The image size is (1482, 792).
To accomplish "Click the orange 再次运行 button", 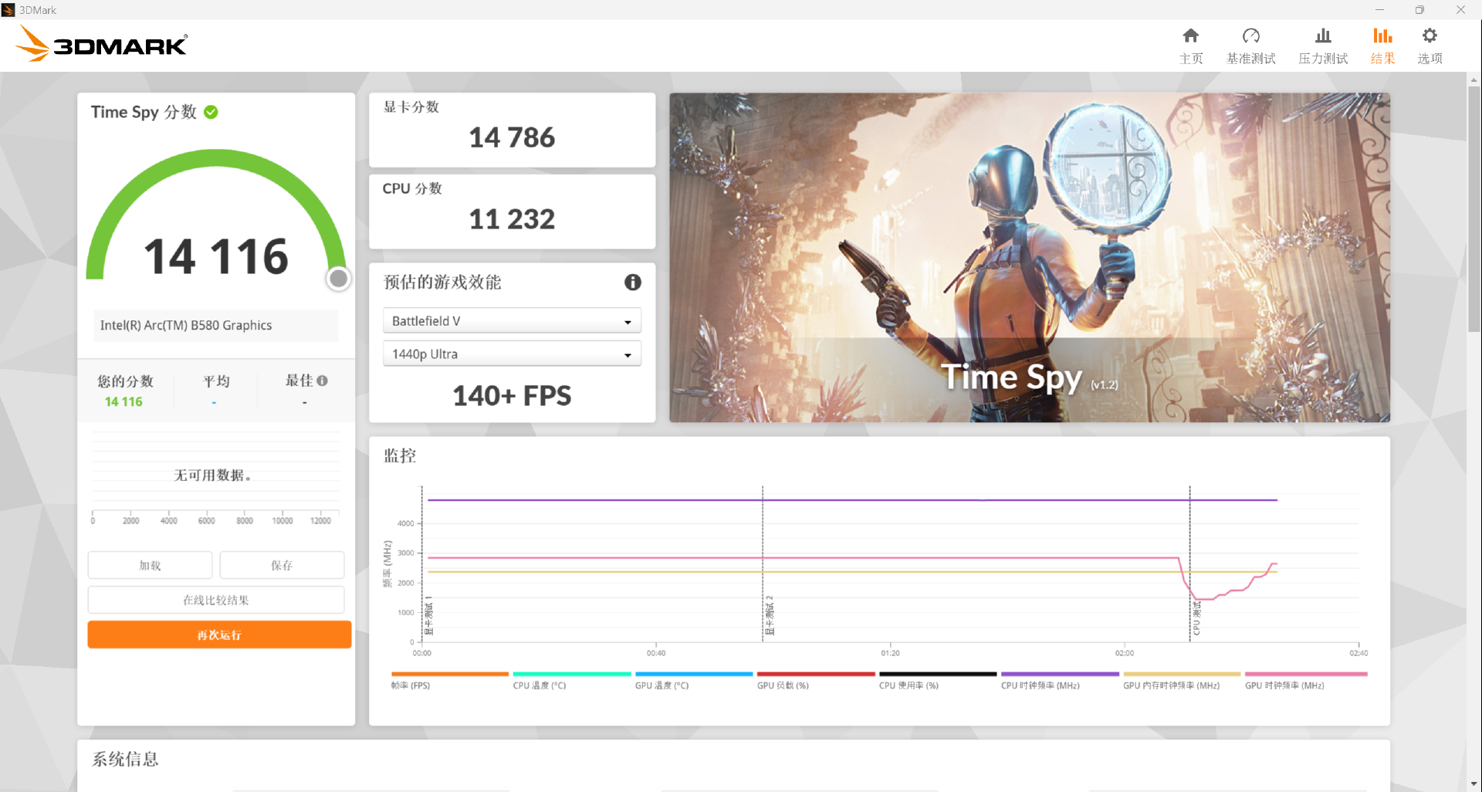I will 219,635.
